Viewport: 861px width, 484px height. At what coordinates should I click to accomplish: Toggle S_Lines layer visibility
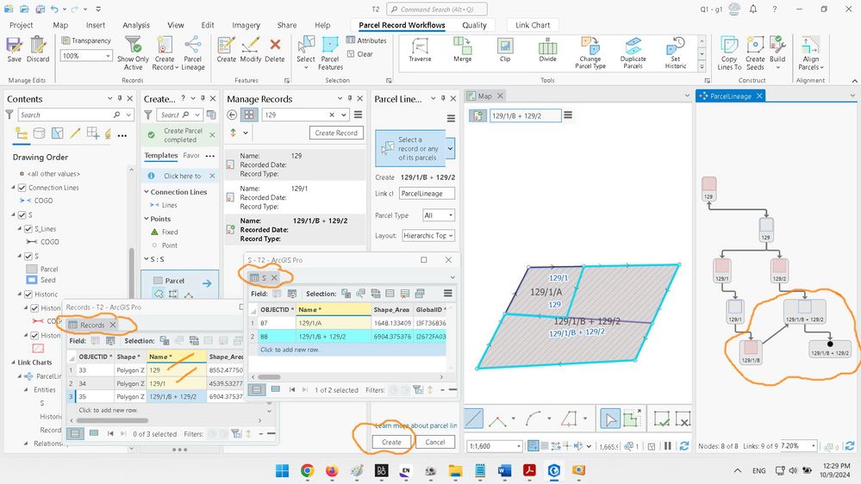click(28, 229)
